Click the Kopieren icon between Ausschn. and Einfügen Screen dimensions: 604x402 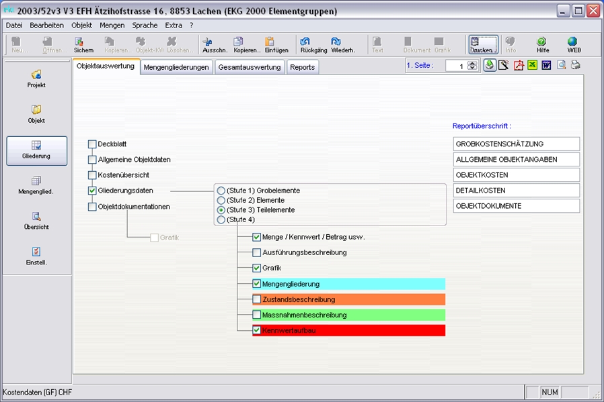(x=239, y=42)
